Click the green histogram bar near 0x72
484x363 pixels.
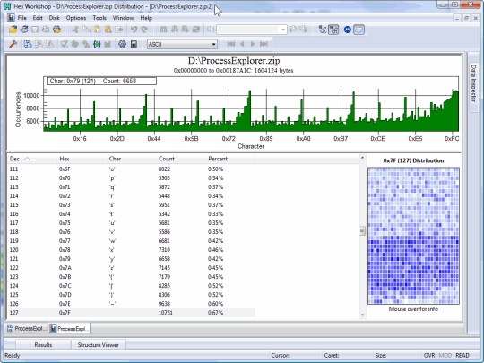229,126
